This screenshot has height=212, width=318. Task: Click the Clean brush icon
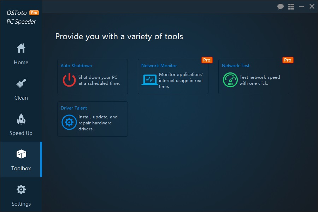(21, 83)
